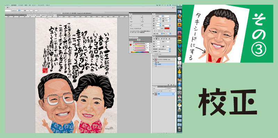Viewport: 278px width, 138px height.
Task: Click the lock icon on the background layer
Action: 173,94
